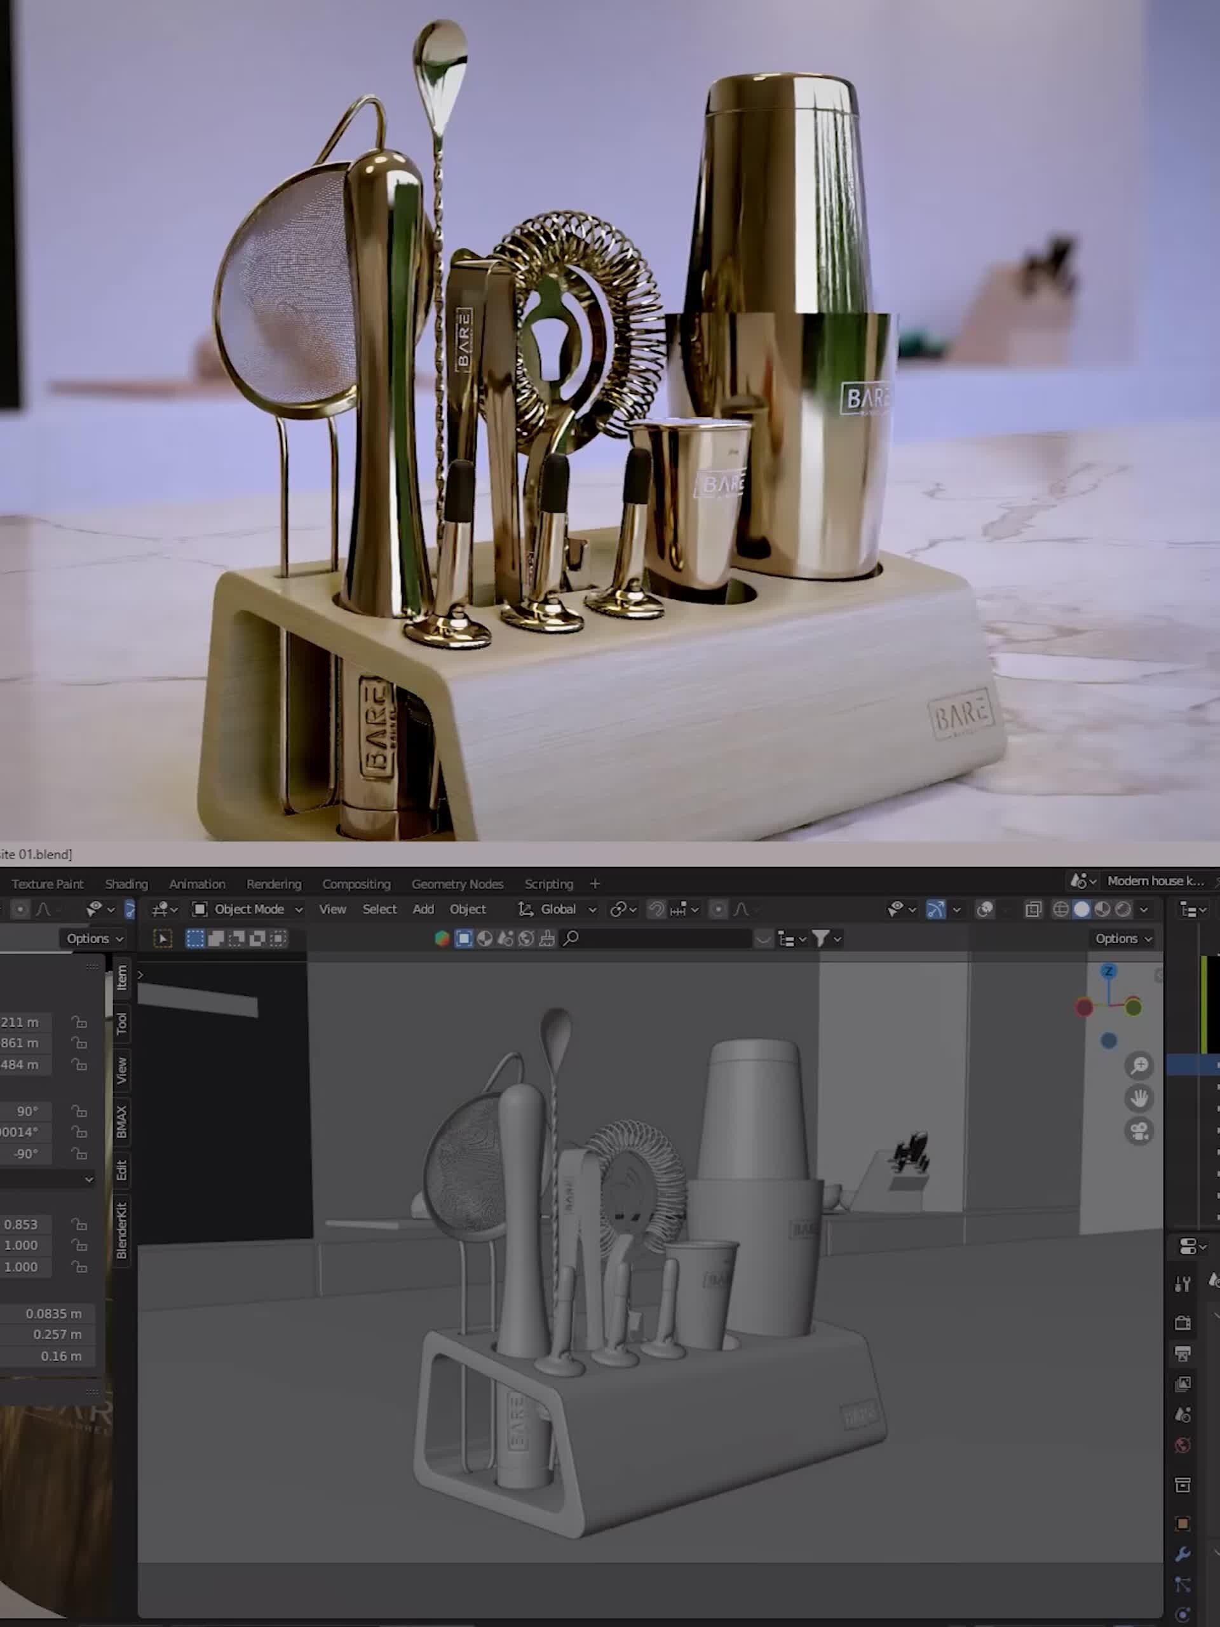Open the Output Properties printer icon

[1183, 1353]
